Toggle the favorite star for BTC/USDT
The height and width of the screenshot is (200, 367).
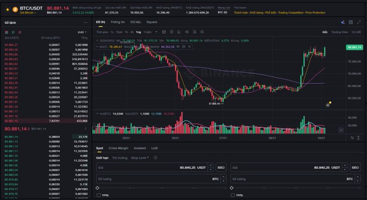8,10
